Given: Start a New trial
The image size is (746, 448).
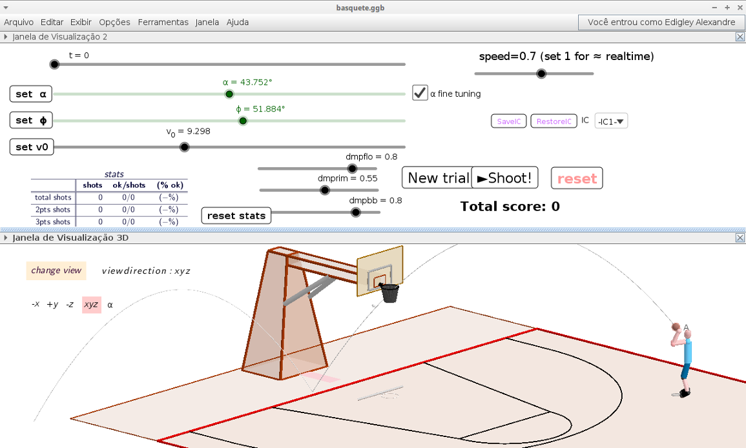Looking at the screenshot, I should point(437,178).
